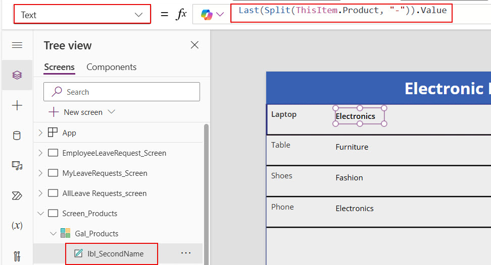Click the Laptop text in gallery
This screenshot has width=491, height=265.
284,114
